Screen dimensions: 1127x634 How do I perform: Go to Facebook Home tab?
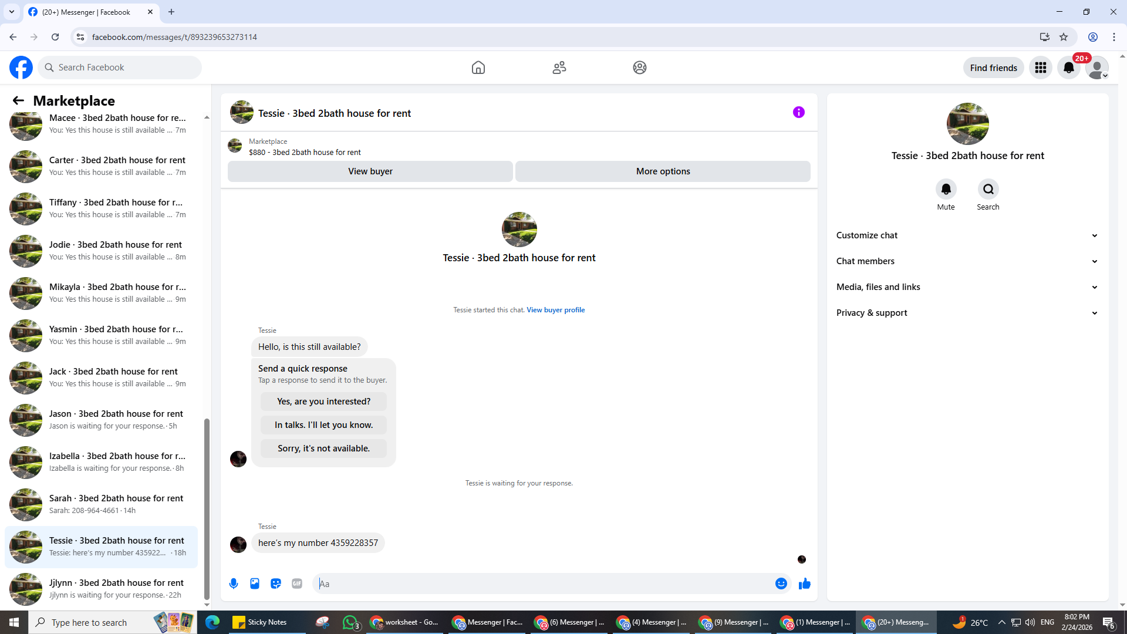click(x=478, y=68)
